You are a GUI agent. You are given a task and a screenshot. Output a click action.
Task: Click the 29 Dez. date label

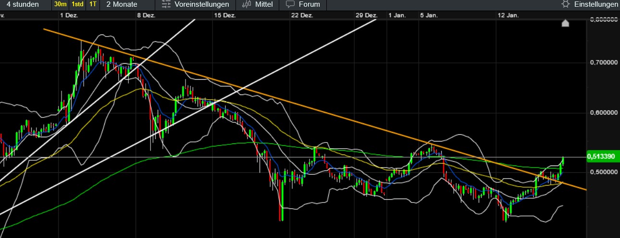367,15
